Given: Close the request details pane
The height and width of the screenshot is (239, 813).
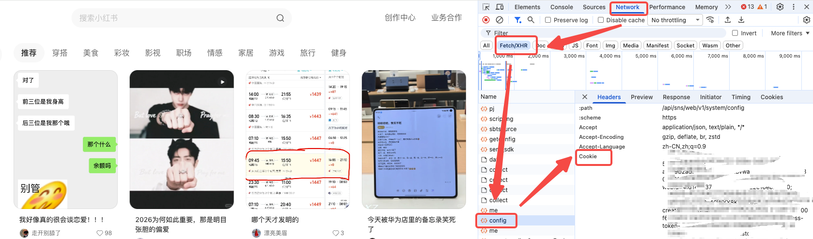Looking at the screenshot, I should click(x=585, y=97).
